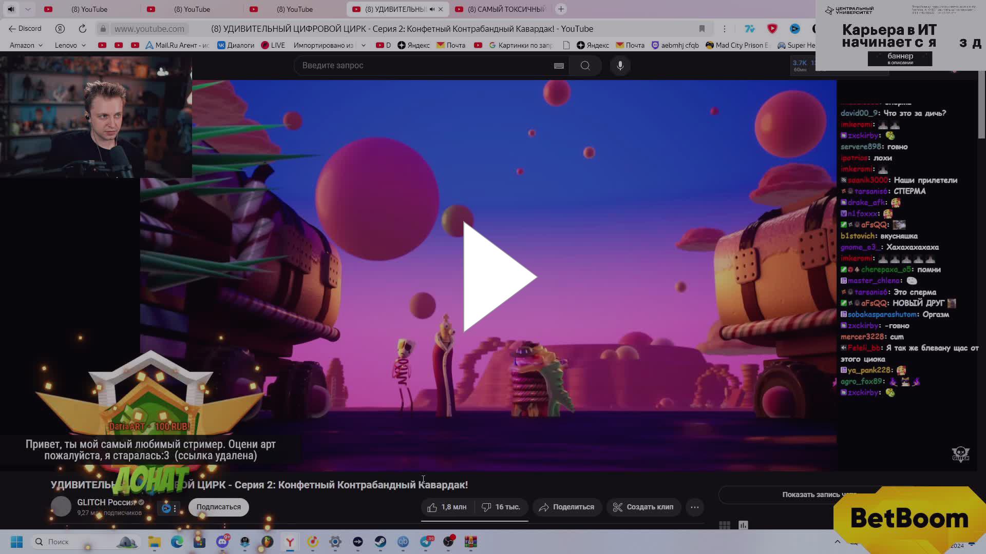
Task: Click the 'Введите запрос' search field
Action: (421, 66)
